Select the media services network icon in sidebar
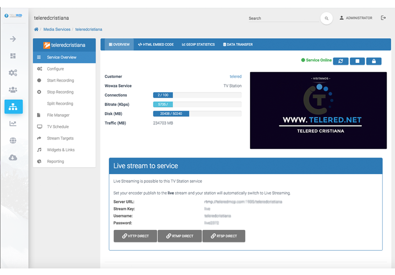Image resolution: width=395 pixels, height=275 pixels. tap(14, 106)
